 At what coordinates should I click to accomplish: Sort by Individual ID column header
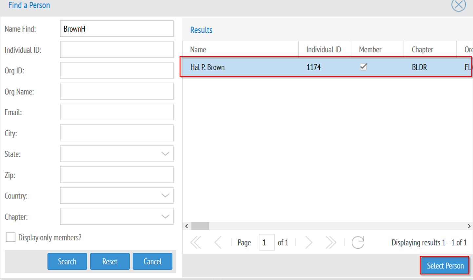(x=325, y=49)
